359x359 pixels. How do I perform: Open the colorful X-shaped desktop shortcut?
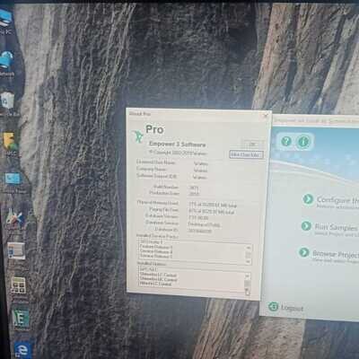click(15, 218)
